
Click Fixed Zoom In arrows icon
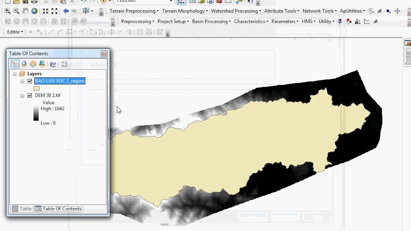click(45, 11)
